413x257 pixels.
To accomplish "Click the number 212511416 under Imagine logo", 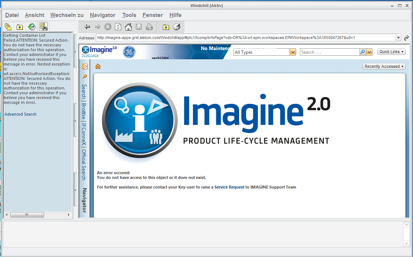I will 90,56.
